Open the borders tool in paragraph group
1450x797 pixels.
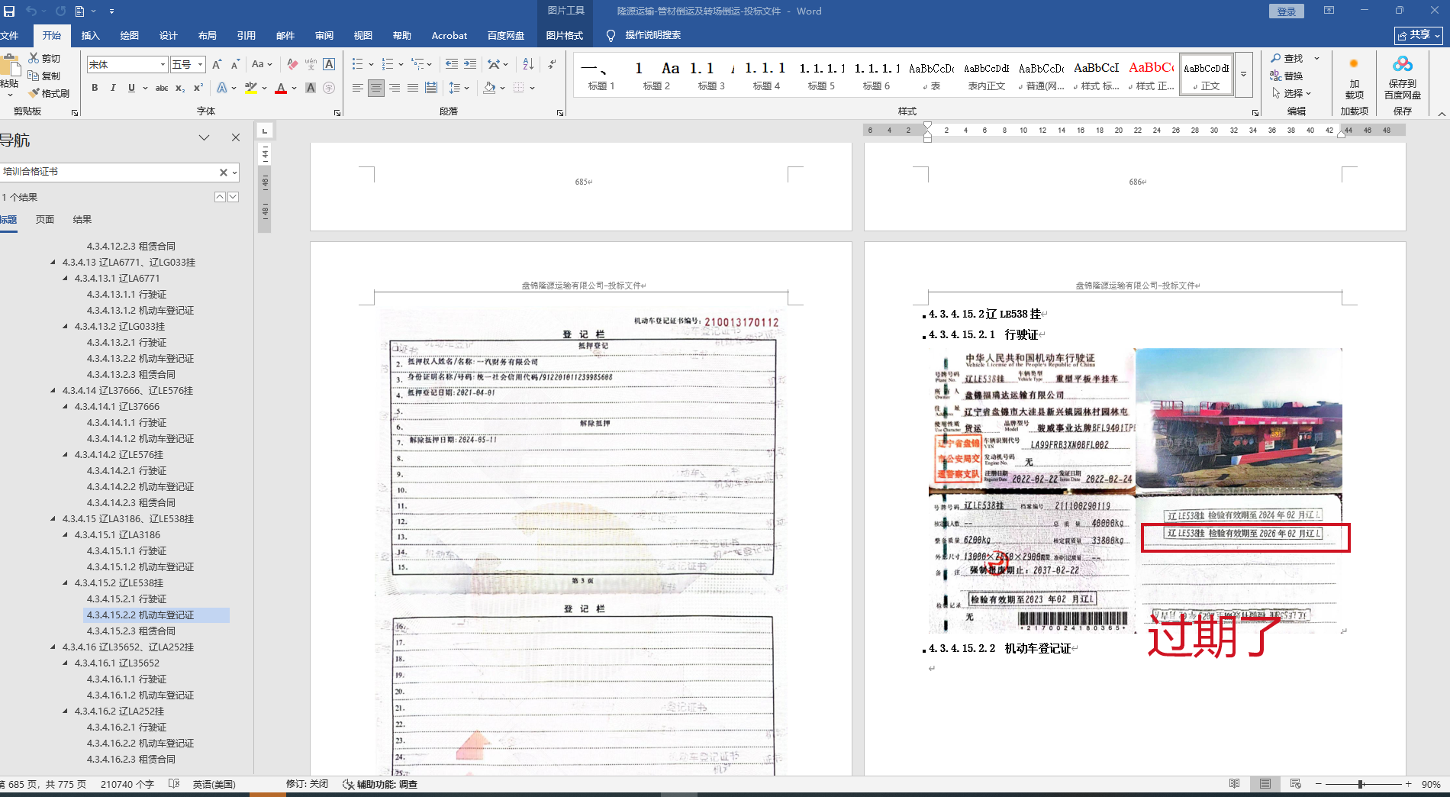(519, 88)
